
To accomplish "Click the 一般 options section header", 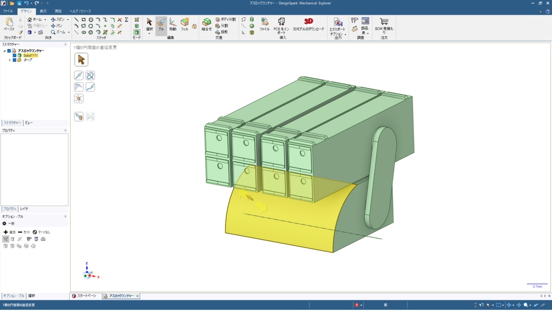I will tap(9, 224).
